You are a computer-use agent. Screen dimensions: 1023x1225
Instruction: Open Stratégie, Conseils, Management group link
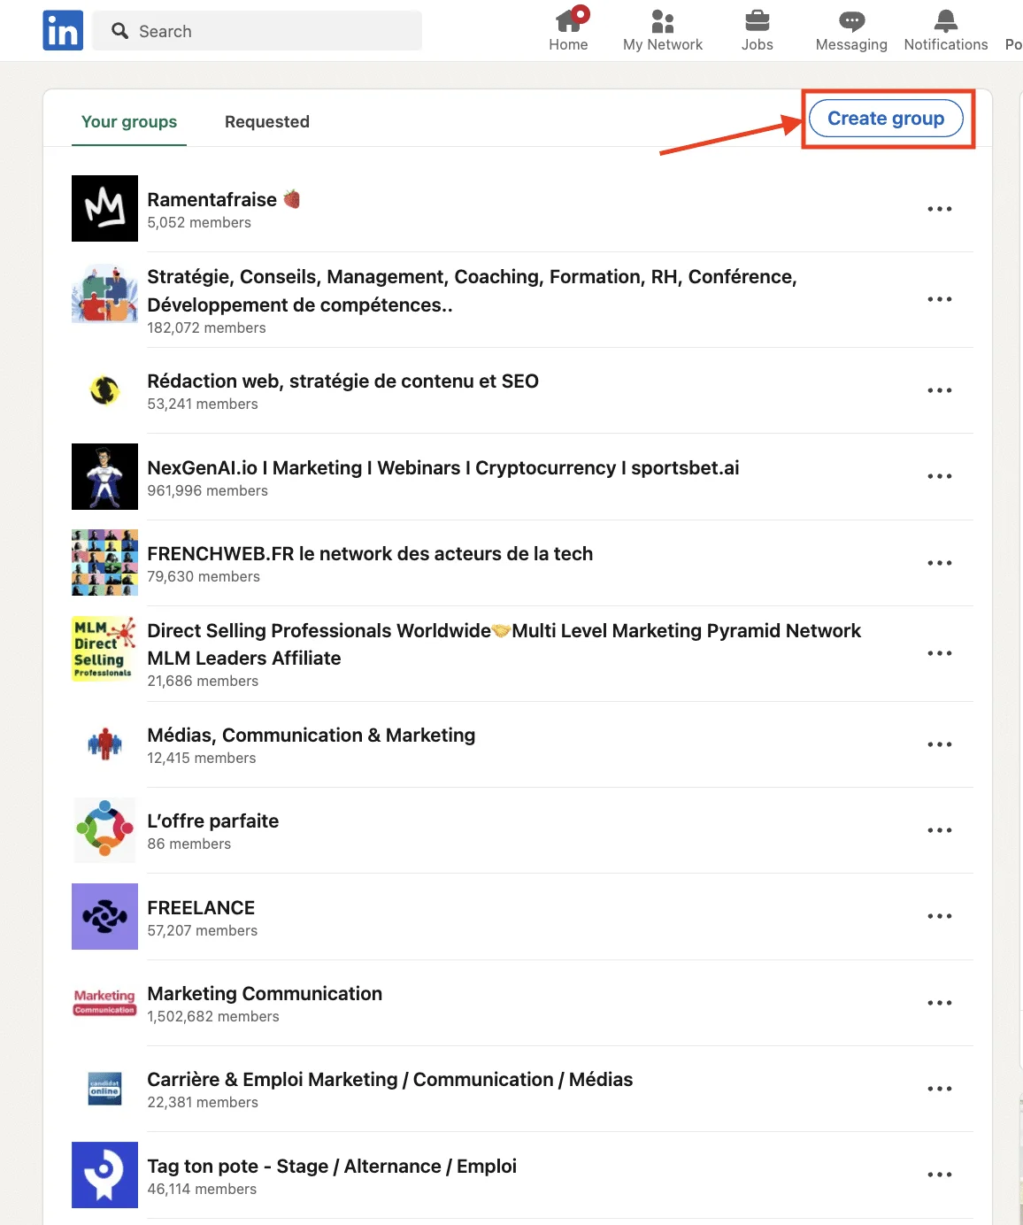[472, 290]
